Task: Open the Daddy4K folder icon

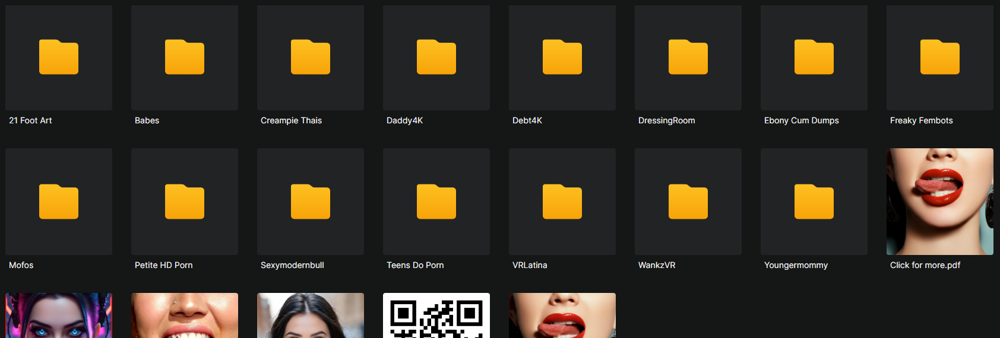Action: 436,57
